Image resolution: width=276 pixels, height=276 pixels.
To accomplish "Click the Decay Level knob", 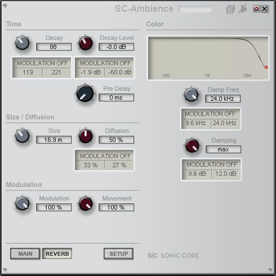I will [86, 43].
